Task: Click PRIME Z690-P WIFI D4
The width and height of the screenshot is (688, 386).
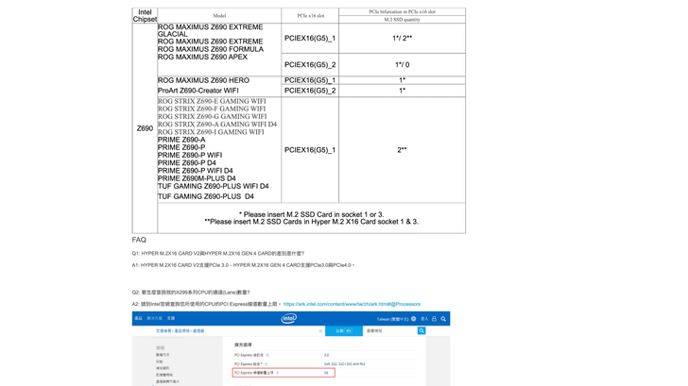Action: [x=196, y=171]
